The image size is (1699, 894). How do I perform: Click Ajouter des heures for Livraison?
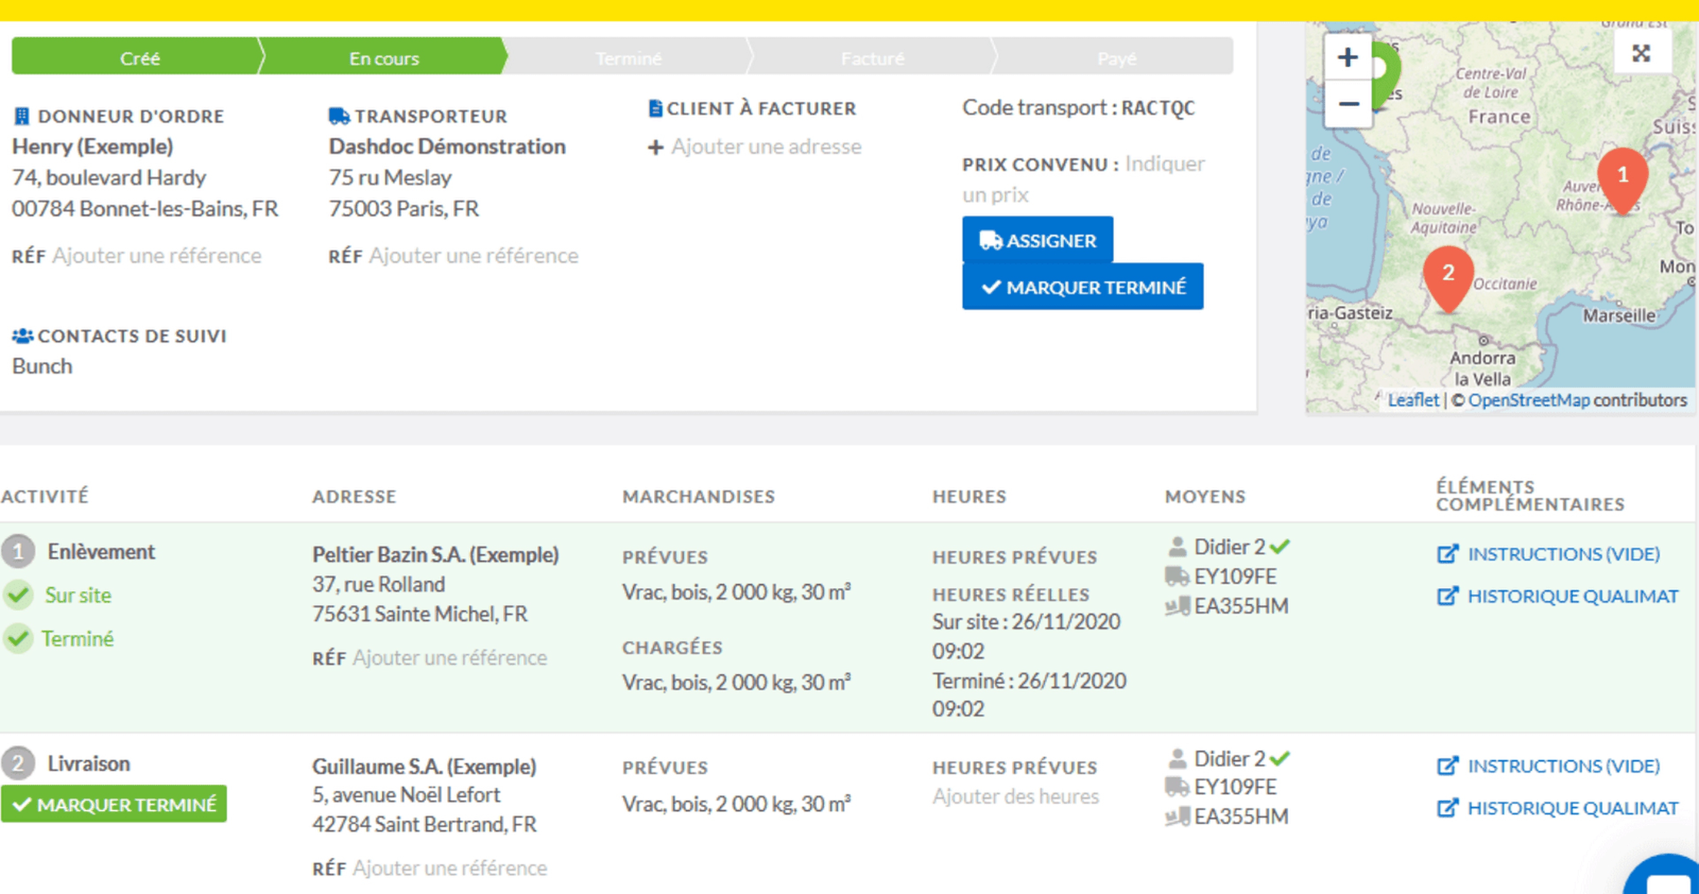coord(1015,797)
